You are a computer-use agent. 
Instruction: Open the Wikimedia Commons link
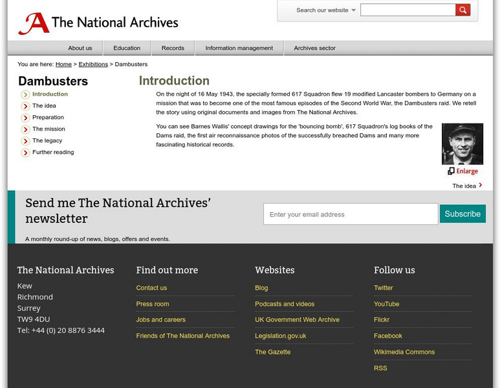(404, 352)
